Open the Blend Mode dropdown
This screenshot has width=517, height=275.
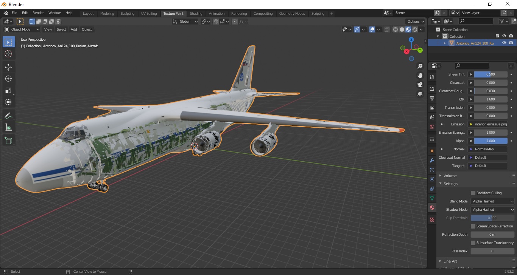pyautogui.click(x=493, y=201)
